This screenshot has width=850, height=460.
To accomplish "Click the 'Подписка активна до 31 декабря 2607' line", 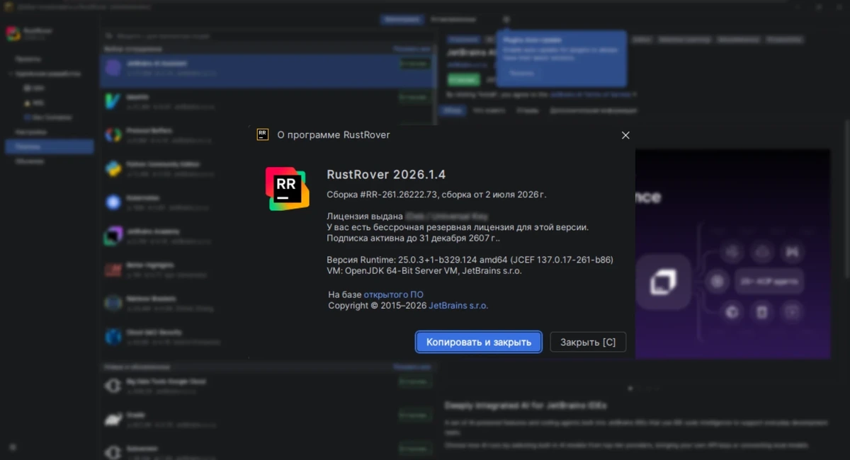I will pyautogui.click(x=413, y=238).
